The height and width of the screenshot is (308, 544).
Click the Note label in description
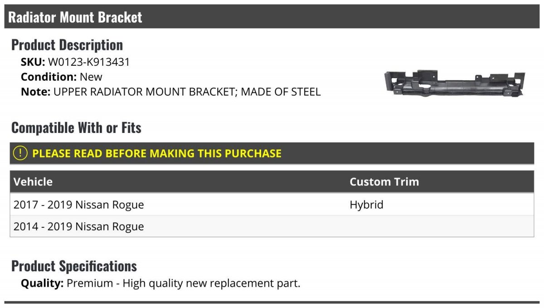click(36, 92)
